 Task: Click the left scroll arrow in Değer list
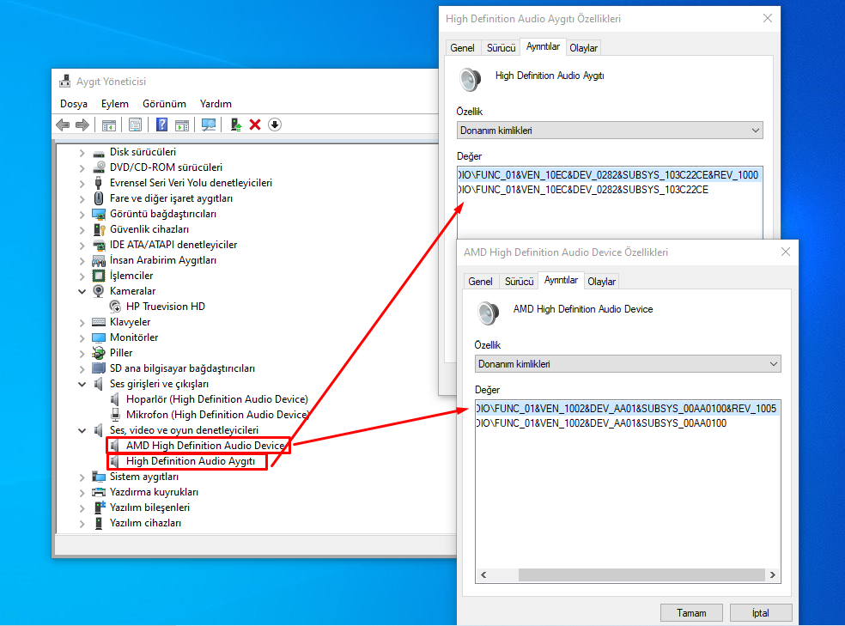pyautogui.click(x=483, y=574)
